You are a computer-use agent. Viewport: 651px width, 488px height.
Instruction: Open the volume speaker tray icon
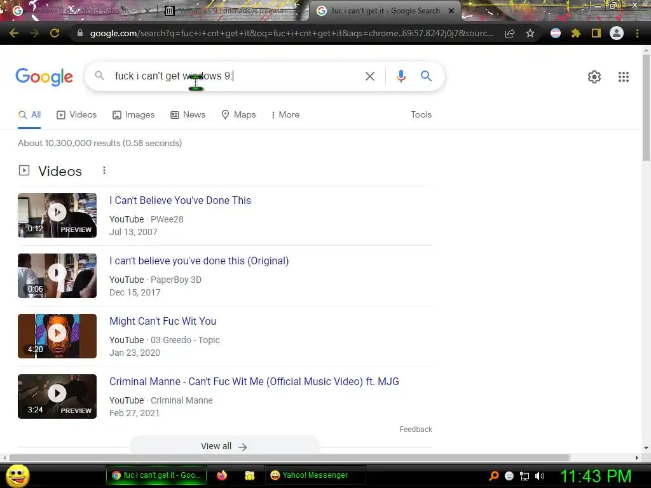point(539,476)
